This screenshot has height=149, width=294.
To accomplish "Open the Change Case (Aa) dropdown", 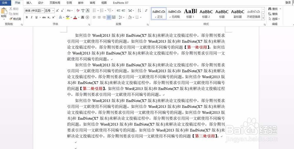I will tap(70, 11).
